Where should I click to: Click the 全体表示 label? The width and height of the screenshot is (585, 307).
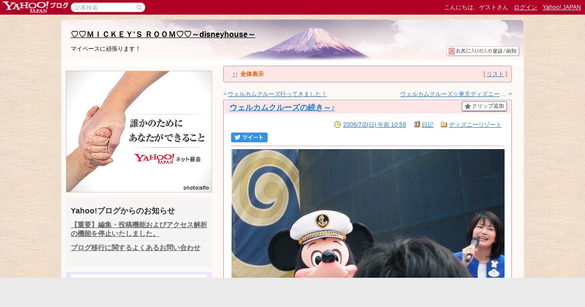coord(252,74)
